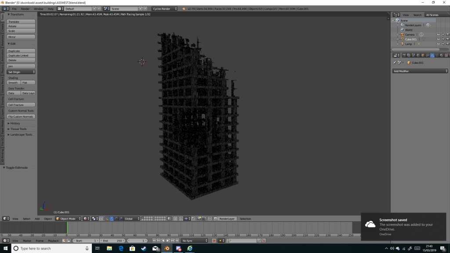This screenshot has height=253, width=450.
Task: Open the Modifiers tab in Properties editor
Action: 433,55
